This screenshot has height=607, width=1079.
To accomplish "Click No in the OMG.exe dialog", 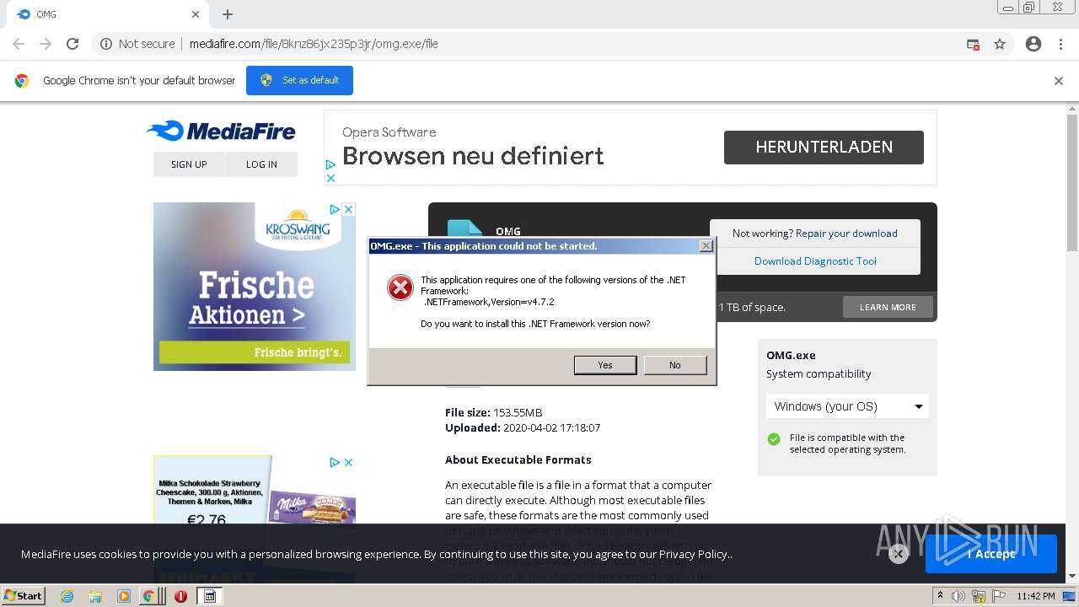I will click(x=674, y=365).
